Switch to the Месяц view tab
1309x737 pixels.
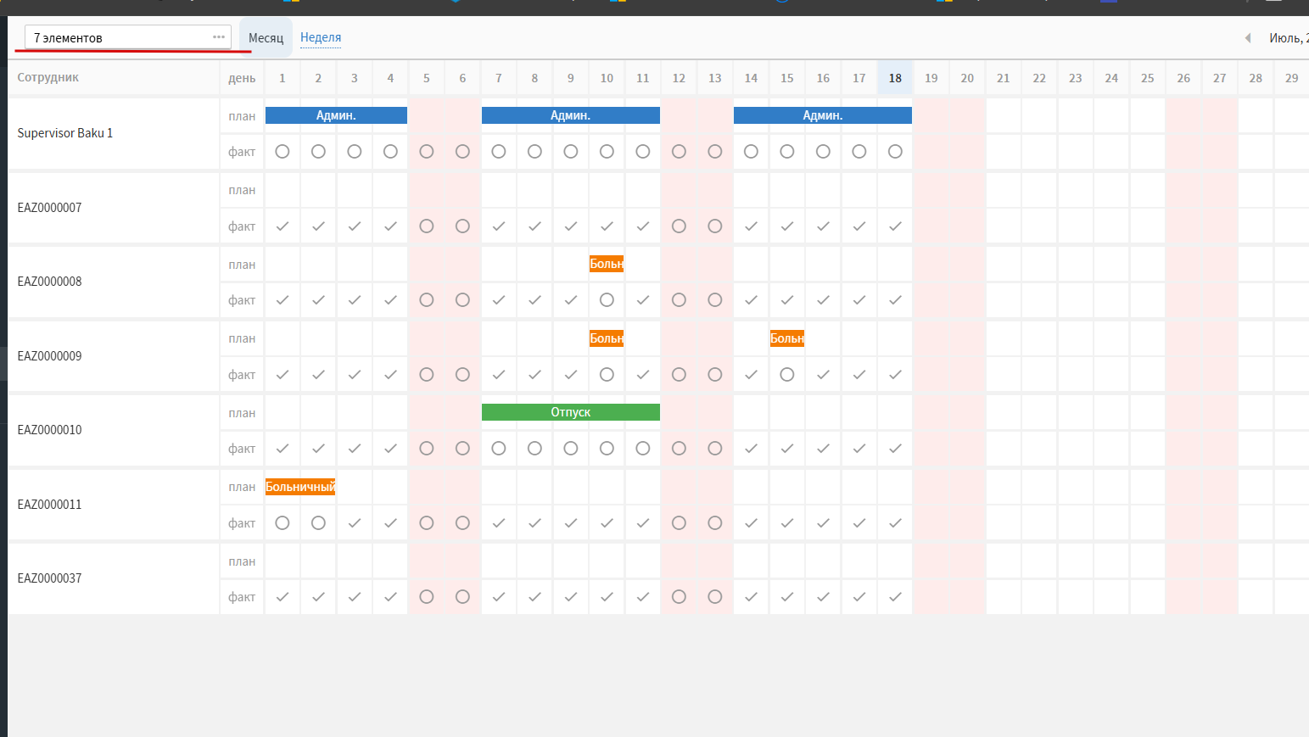pyautogui.click(x=266, y=37)
